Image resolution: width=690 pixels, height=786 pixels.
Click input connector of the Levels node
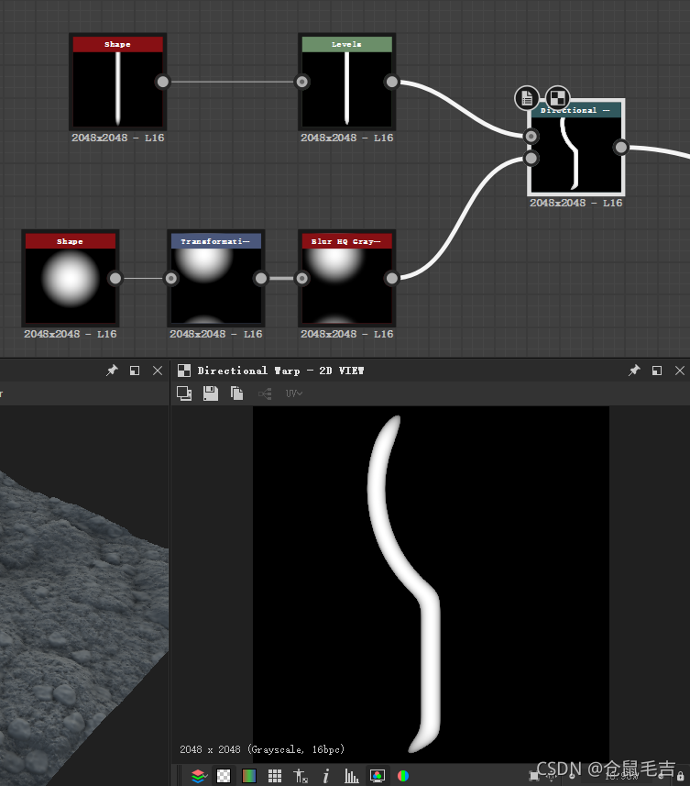[302, 82]
